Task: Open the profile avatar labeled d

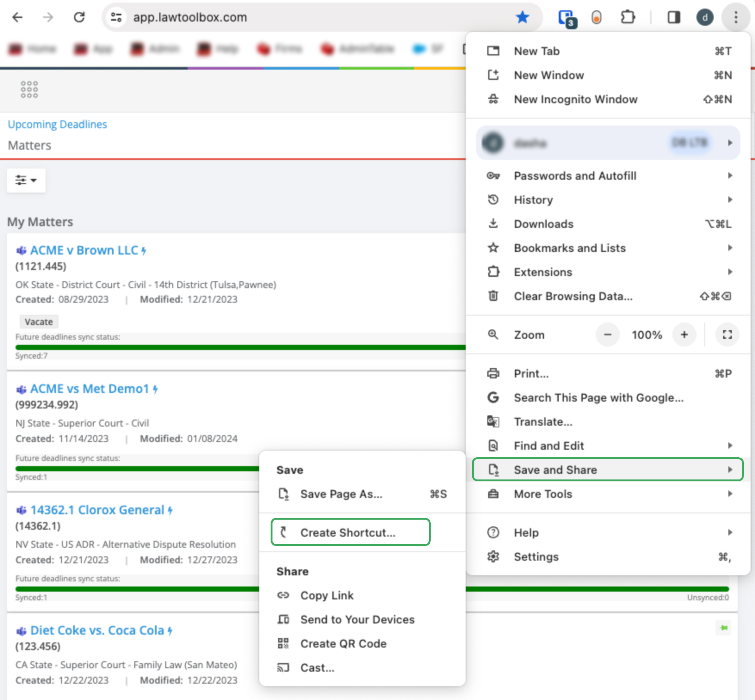Action: [x=705, y=18]
